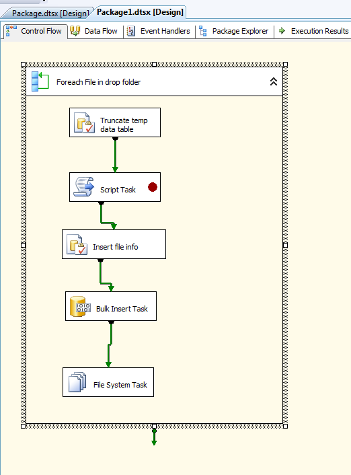Click the top-left resize handle of the Foreach container
This screenshot has height=475, width=351.
tap(23, 64)
